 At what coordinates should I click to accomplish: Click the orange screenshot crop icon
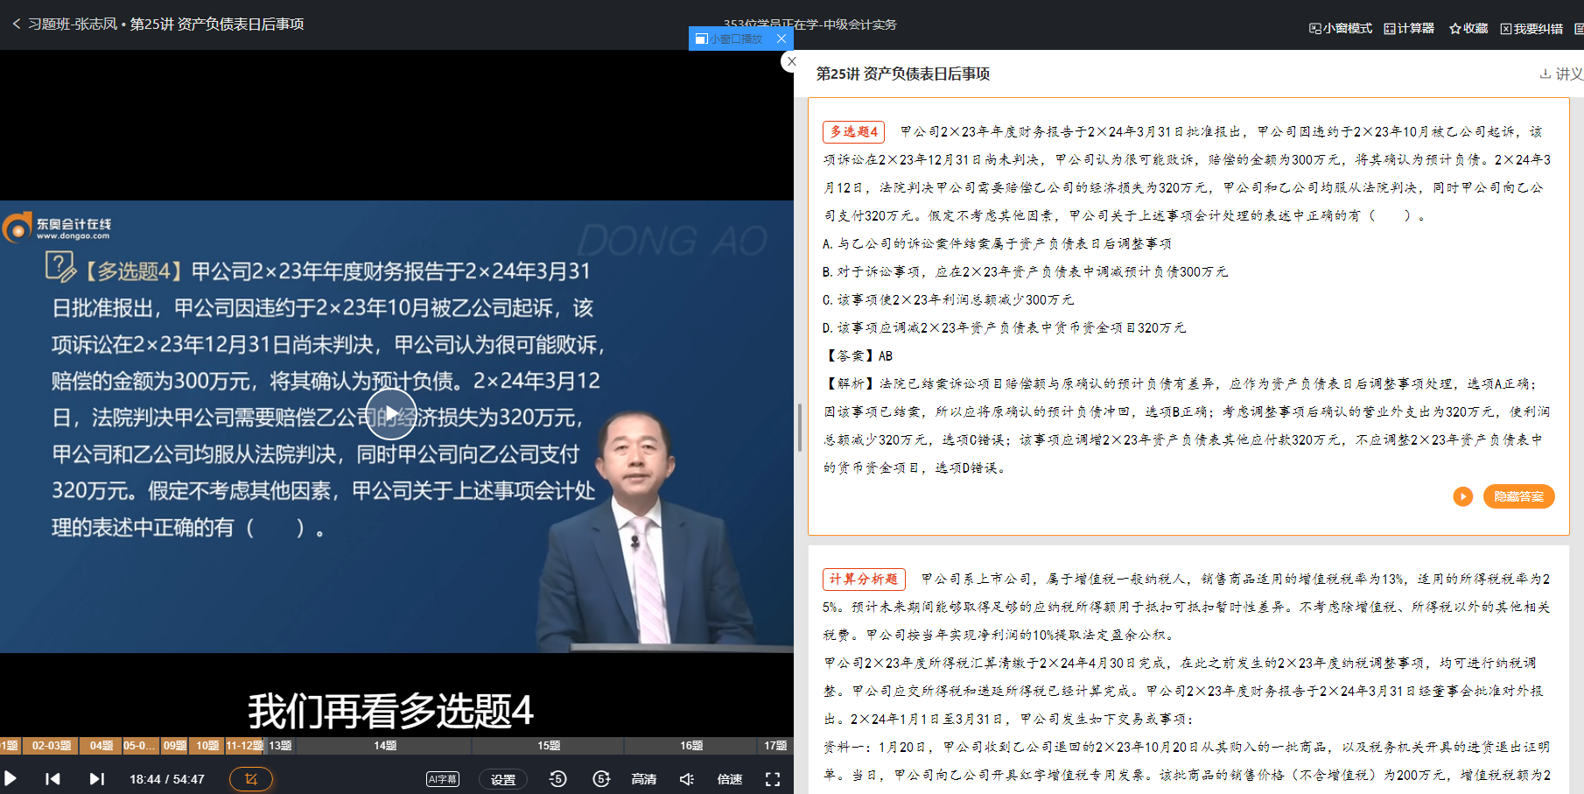click(x=251, y=778)
